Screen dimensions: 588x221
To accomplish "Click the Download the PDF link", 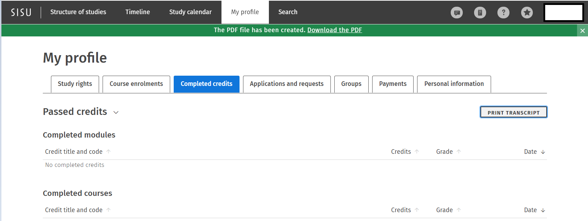I will pos(334,30).
